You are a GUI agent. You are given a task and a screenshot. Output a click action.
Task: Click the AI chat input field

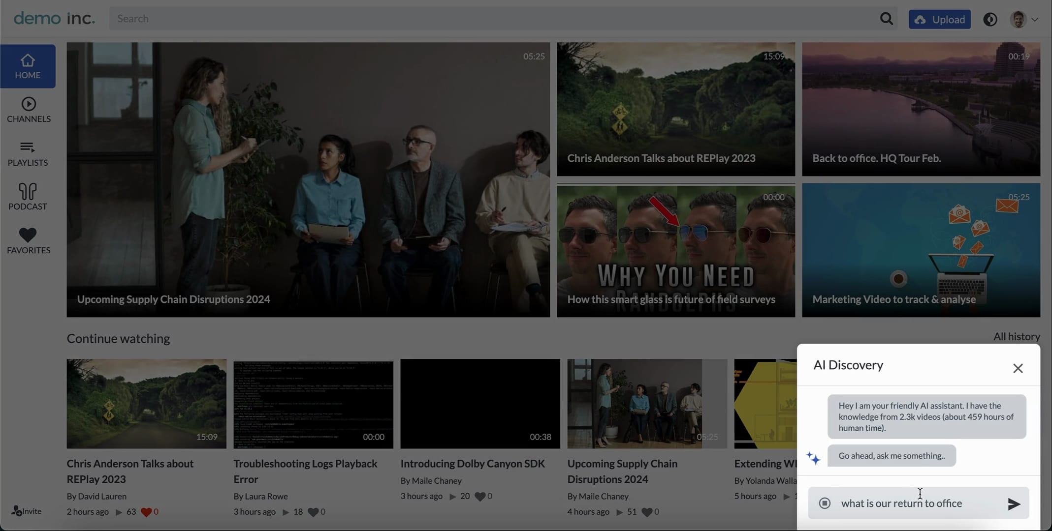click(918, 503)
